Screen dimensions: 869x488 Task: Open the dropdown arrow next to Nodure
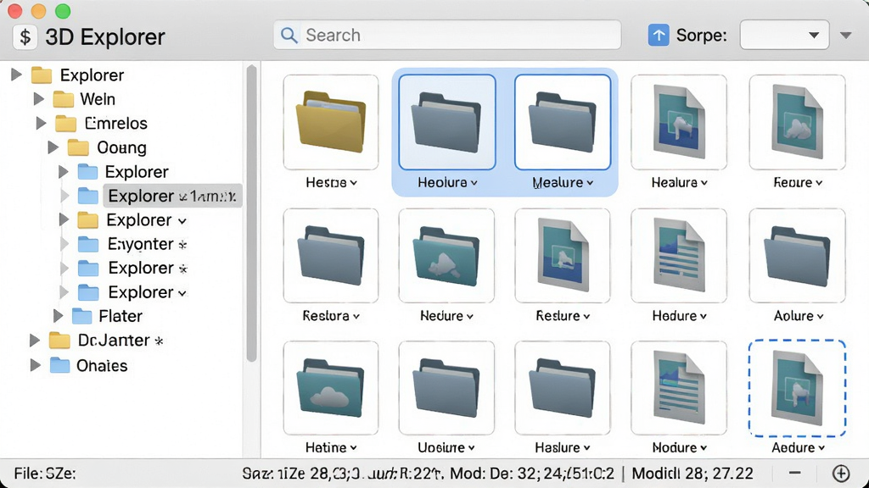[x=704, y=448]
